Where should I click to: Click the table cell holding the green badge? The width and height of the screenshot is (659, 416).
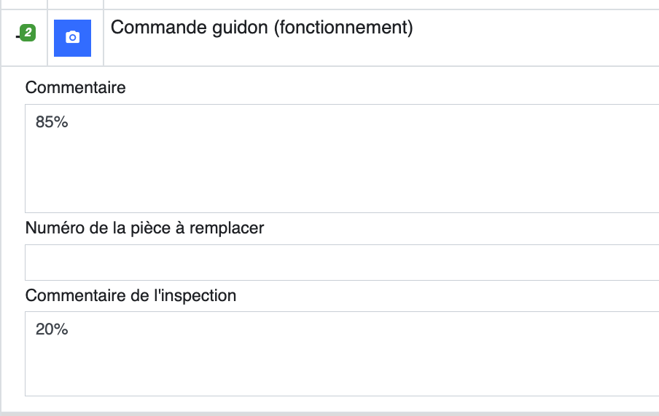tap(24, 38)
